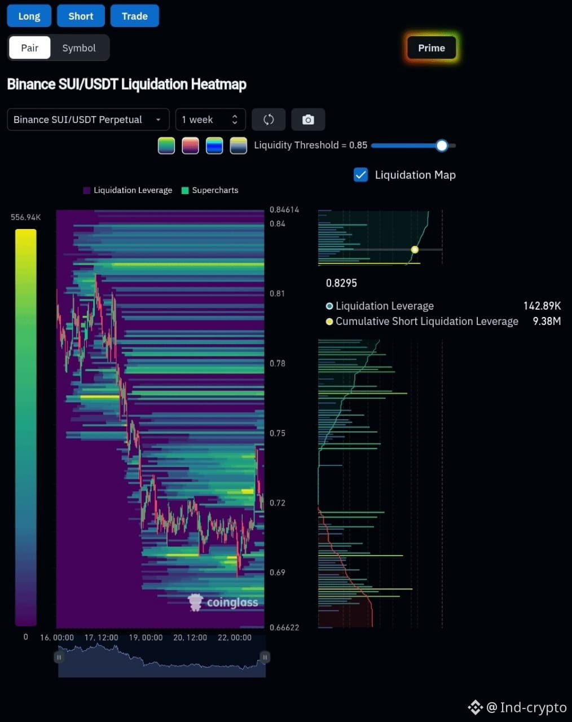Click the camera screenshot icon
Image resolution: width=572 pixels, height=722 pixels.
(308, 120)
